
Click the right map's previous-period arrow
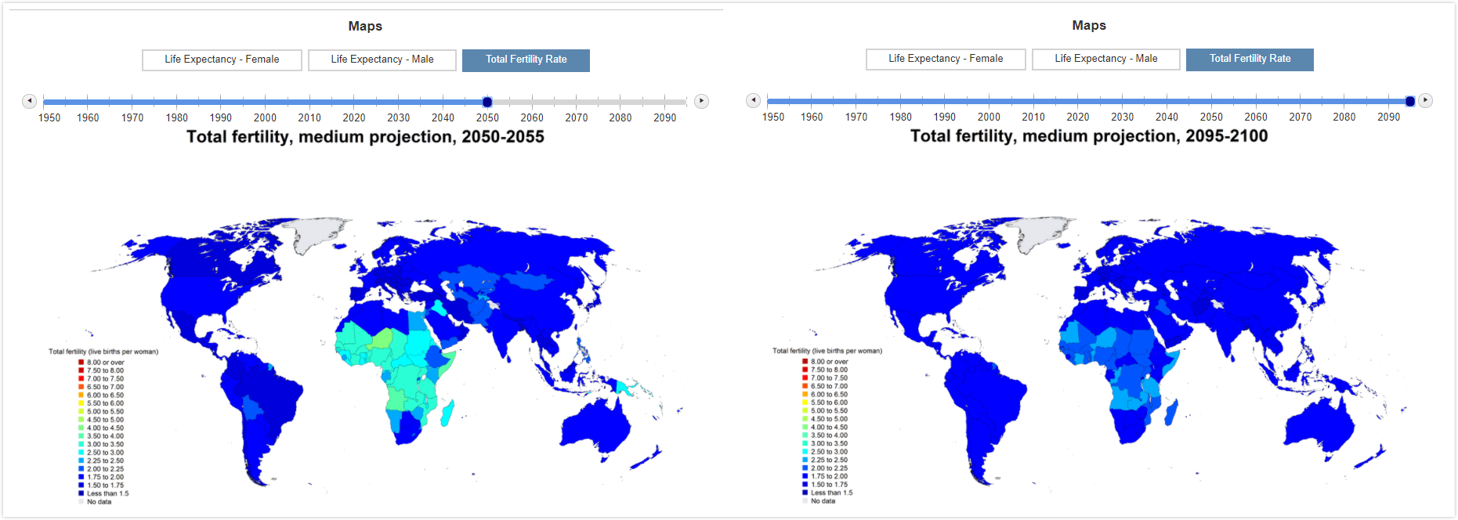pyautogui.click(x=753, y=100)
